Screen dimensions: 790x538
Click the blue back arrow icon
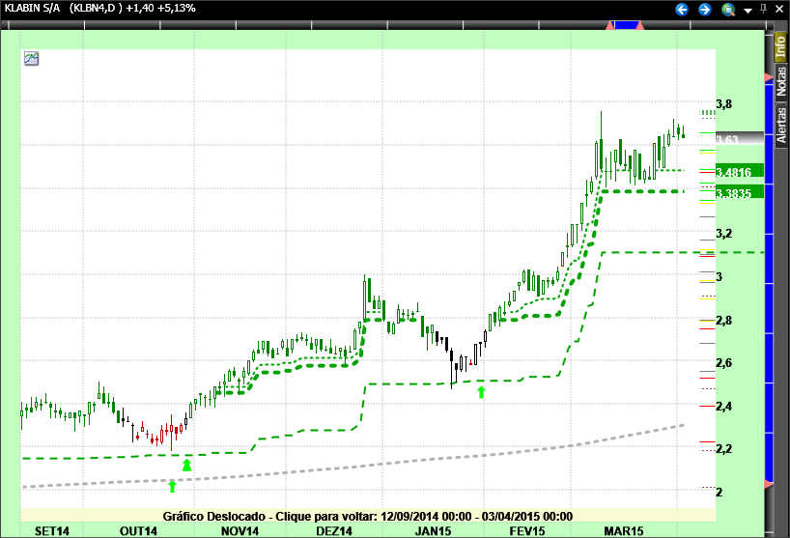pos(682,9)
